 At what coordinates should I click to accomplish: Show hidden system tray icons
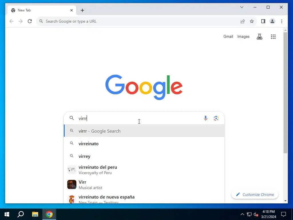[242, 214]
